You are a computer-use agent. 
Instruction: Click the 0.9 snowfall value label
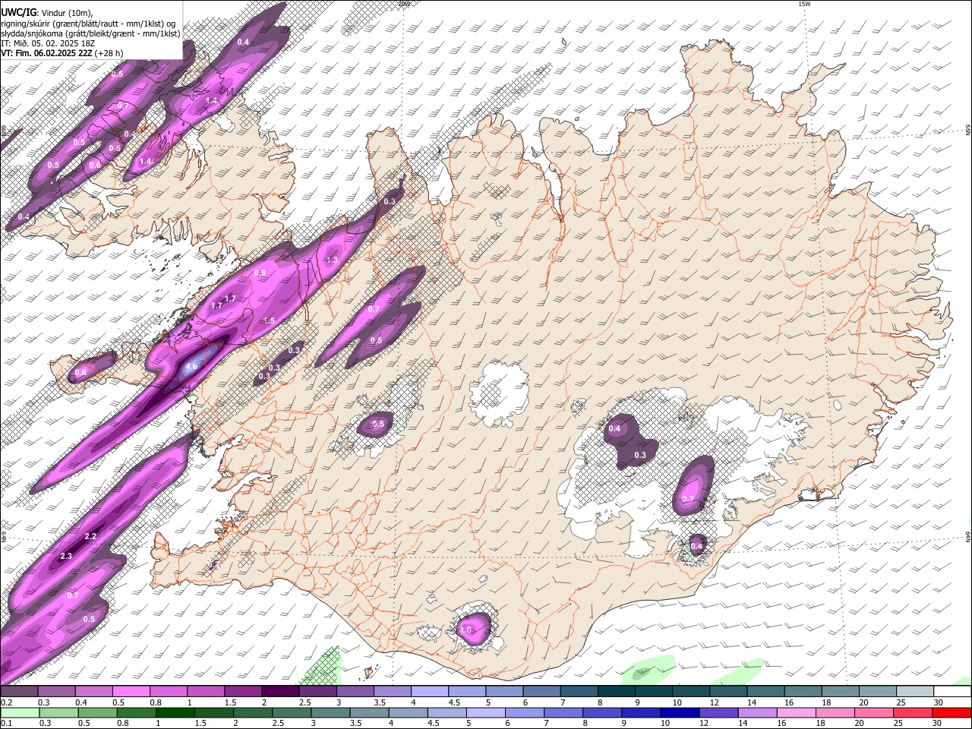tap(260, 273)
